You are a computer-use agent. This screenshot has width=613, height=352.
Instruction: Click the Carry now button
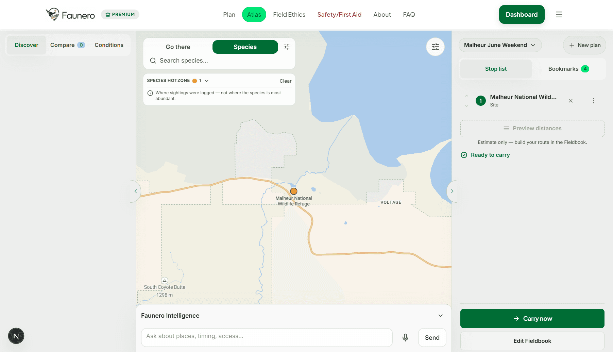pos(532,319)
